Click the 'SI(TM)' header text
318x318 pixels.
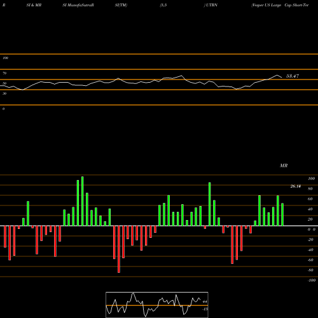(x=121, y=5)
